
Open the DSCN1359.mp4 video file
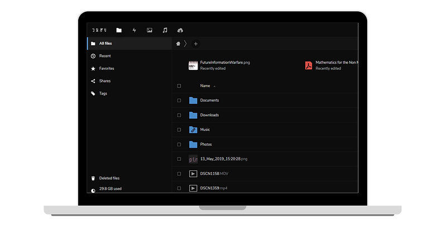point(214,188)
